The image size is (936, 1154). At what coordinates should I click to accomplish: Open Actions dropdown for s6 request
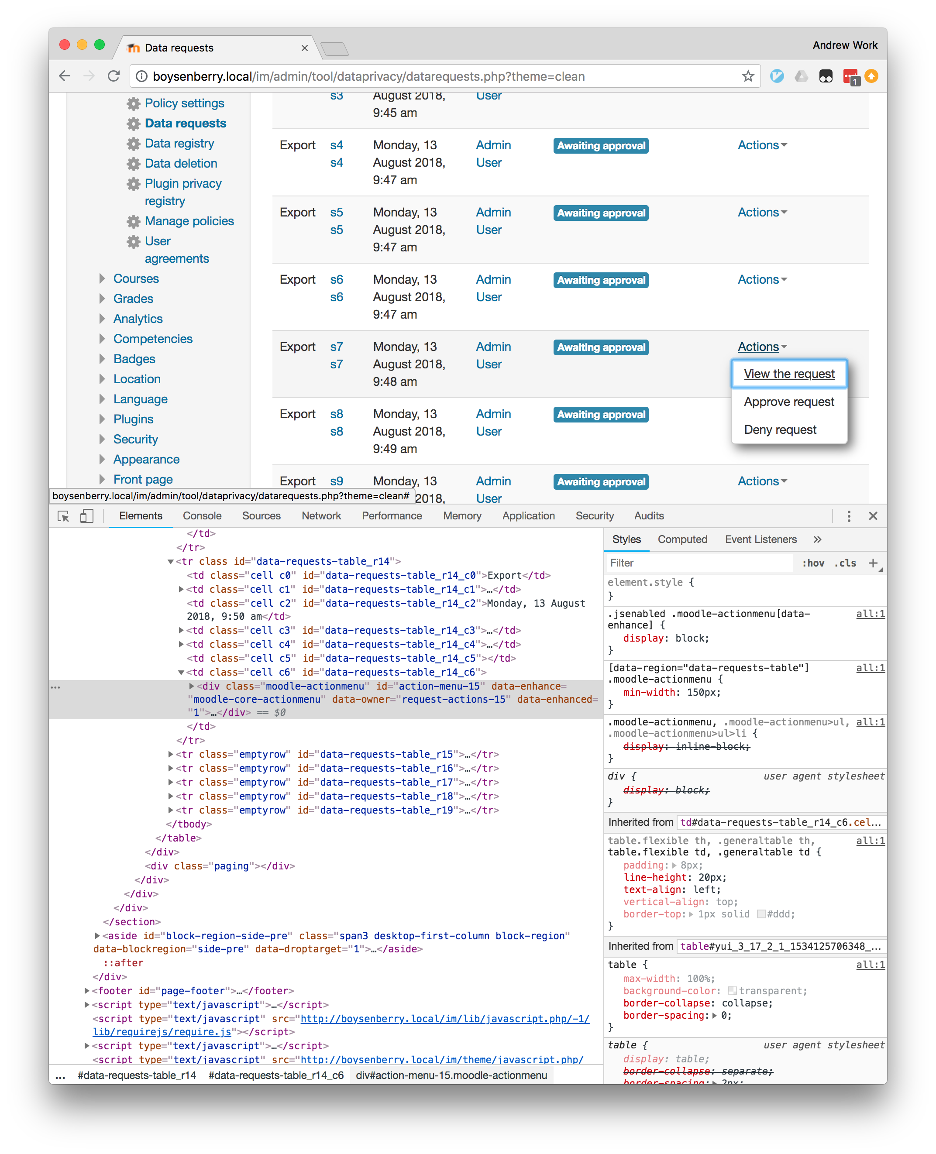click(762, 280)
